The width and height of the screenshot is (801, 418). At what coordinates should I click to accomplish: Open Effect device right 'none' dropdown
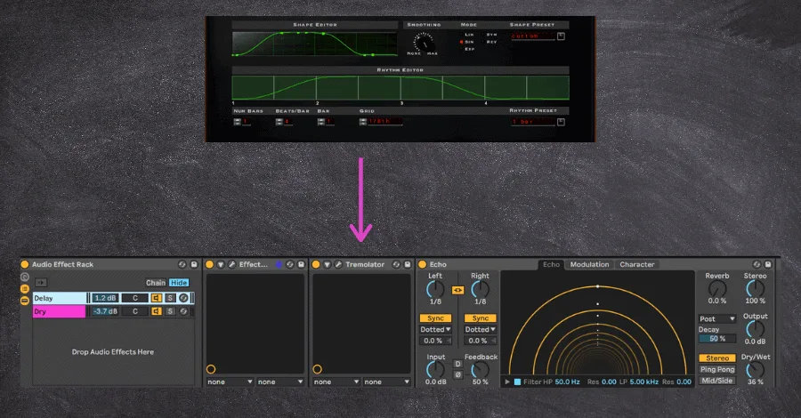280,382
